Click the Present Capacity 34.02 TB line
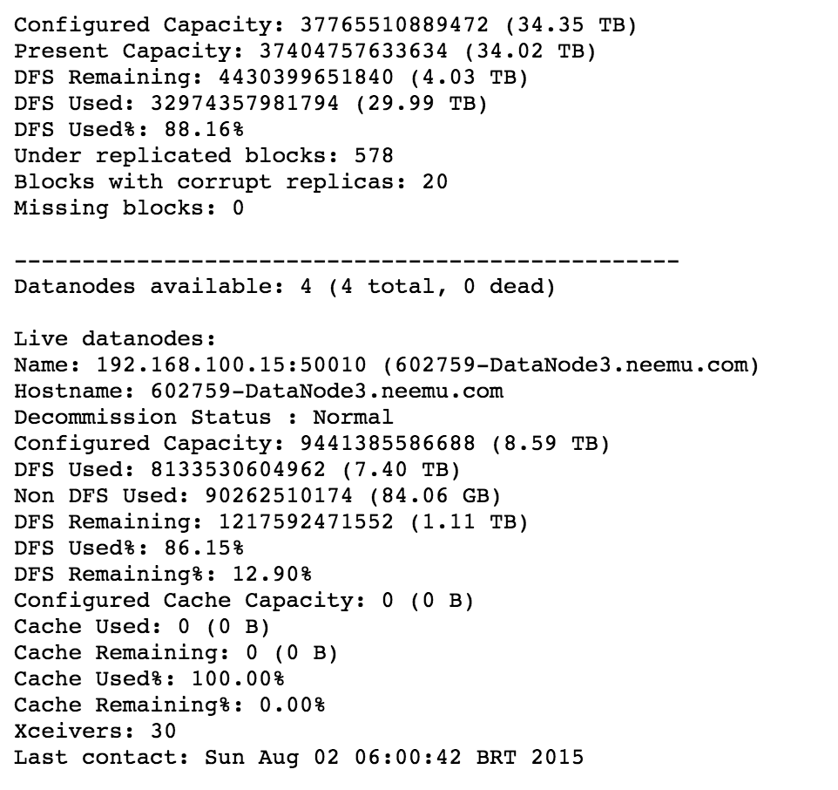 tap(305, 51)
